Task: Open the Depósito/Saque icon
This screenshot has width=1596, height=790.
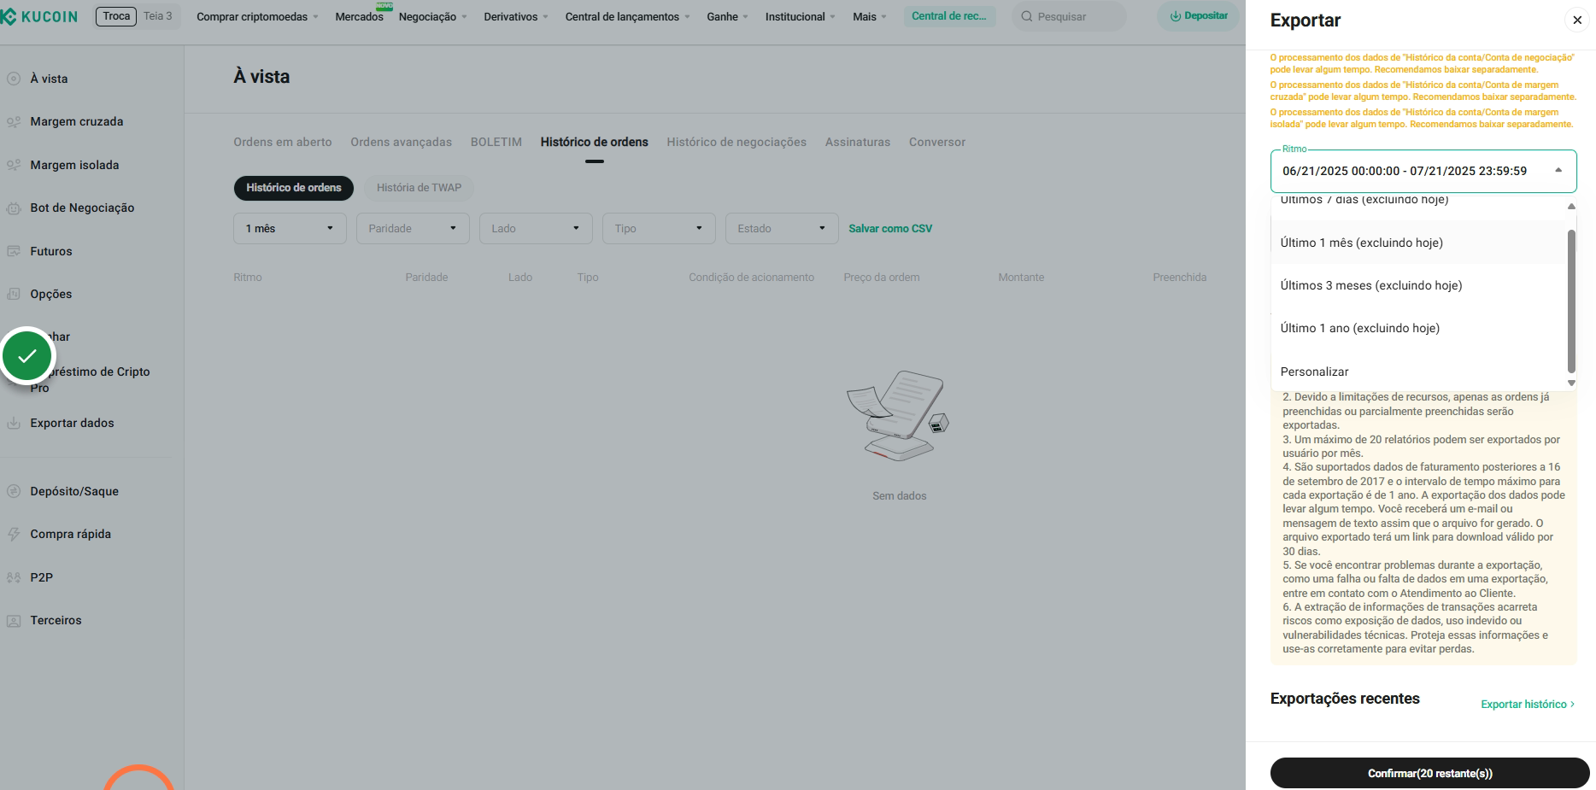Action: click(x=14, y=491)
